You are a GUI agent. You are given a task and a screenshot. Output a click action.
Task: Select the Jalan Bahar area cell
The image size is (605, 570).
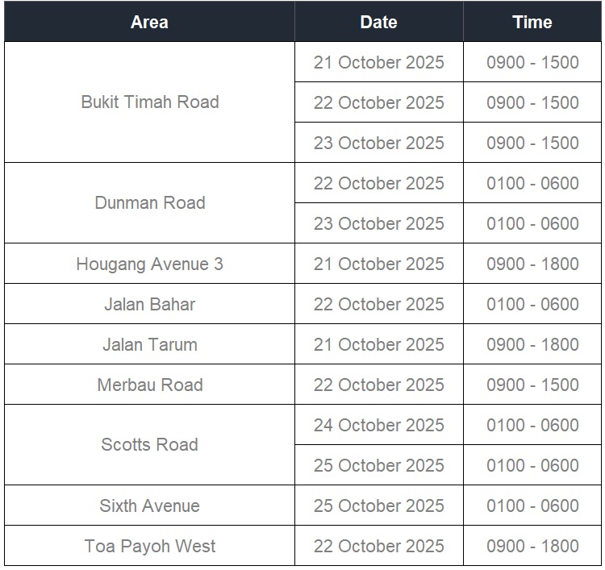click(149, 304)
